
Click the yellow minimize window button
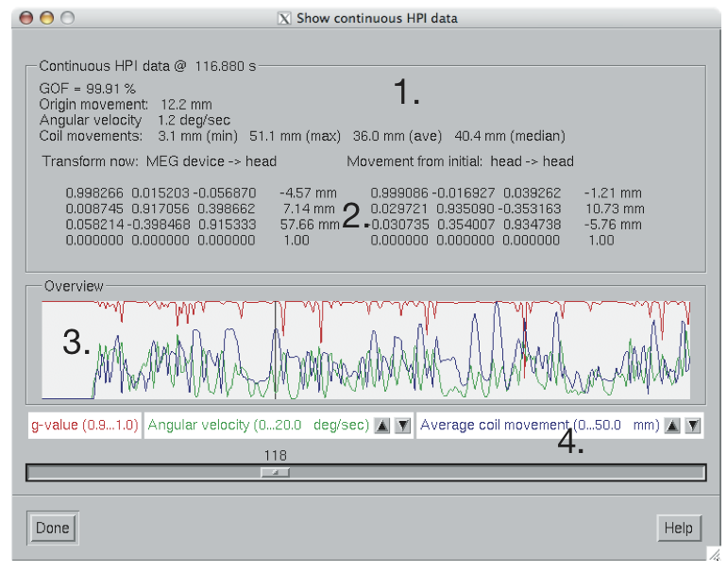click(47, 18)
